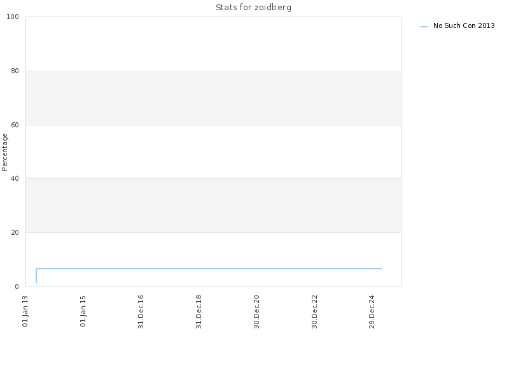Select the 30.Dec.22 x-axis label
This screenshot has height=382, width=509.
coord(314,312)
